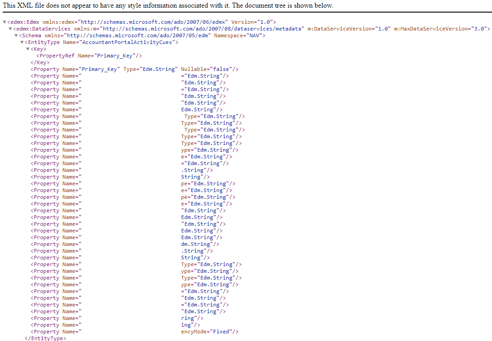The height and width of the screenshot is (341, 492).
Task: Collapse the EntityType AccountantPortalActivityCues node
Action: [22, 42]
